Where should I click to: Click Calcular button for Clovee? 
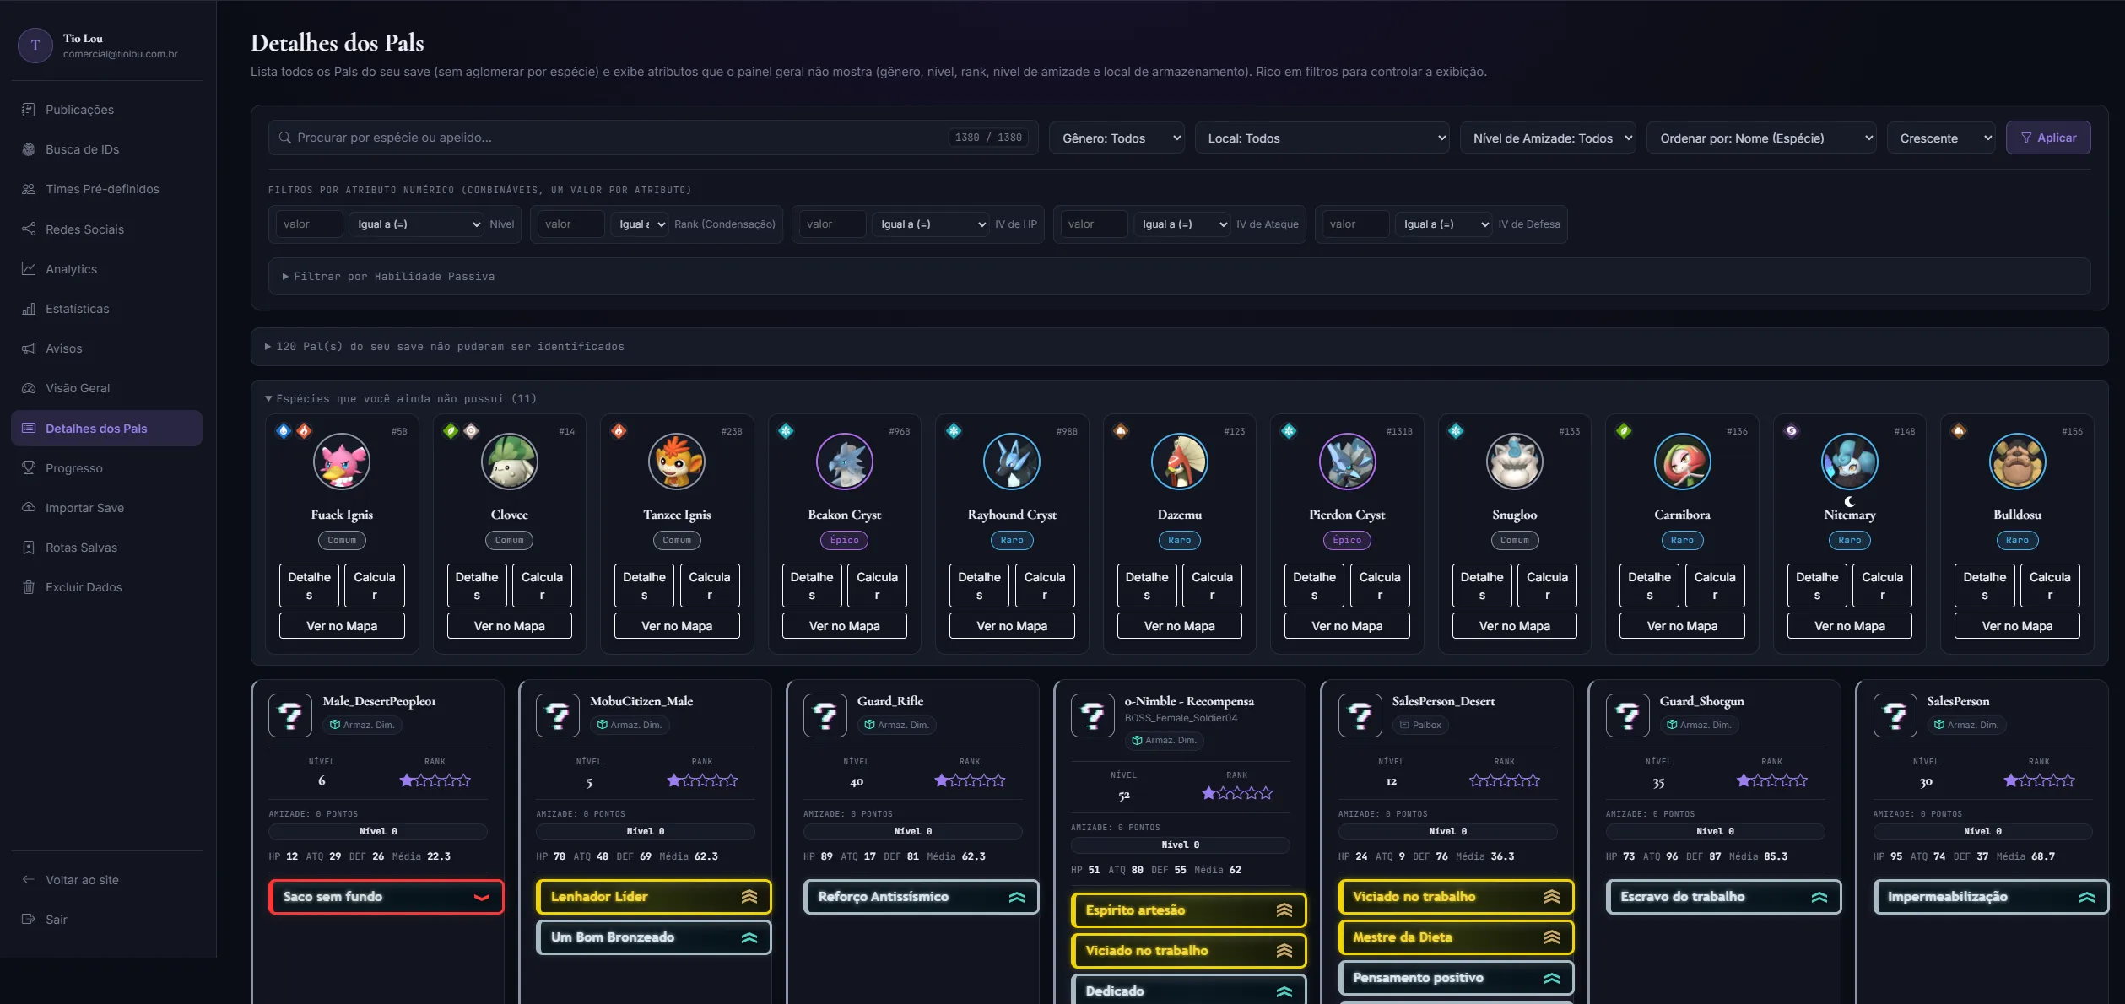542,586
